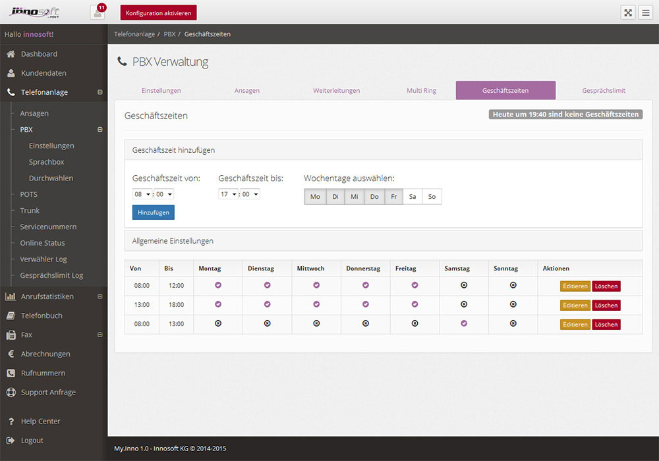
Task: Click the Telefonanlage phone icon in sidebar
Action: pos(11,92)
